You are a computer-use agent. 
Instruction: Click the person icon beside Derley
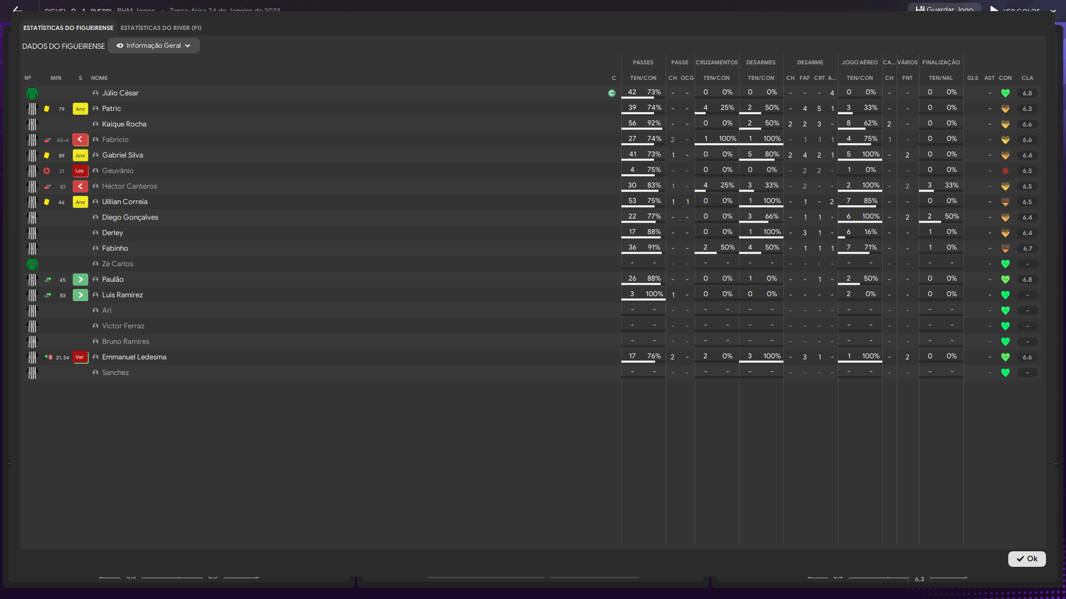pyautogui.click(x=95, y=233)
